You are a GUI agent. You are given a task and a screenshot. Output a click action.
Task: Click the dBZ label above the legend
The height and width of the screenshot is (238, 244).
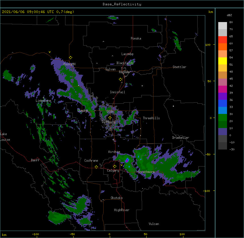coord(229,15)
